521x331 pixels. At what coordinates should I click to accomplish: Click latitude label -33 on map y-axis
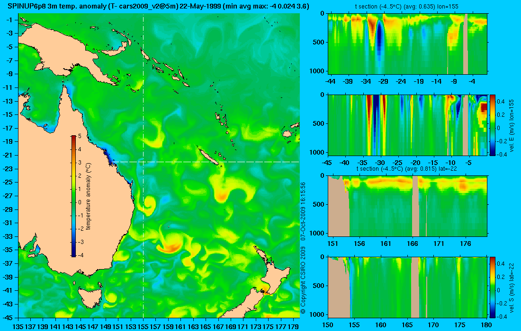pos(7,236)
